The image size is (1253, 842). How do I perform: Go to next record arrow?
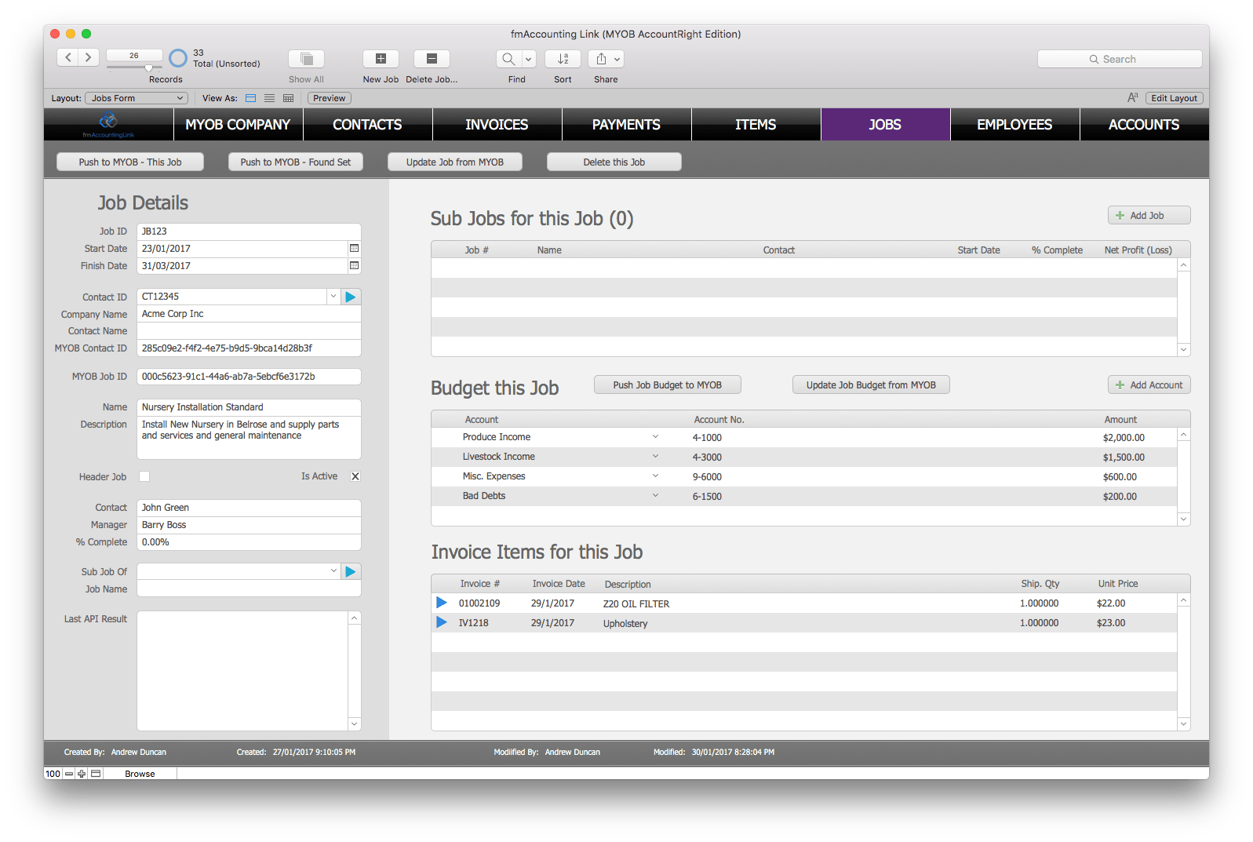(x=89, y=57)
